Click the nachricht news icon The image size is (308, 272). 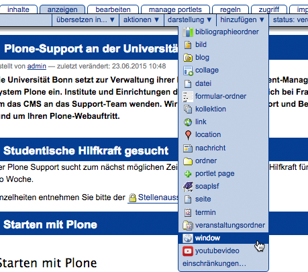(188, 148)
